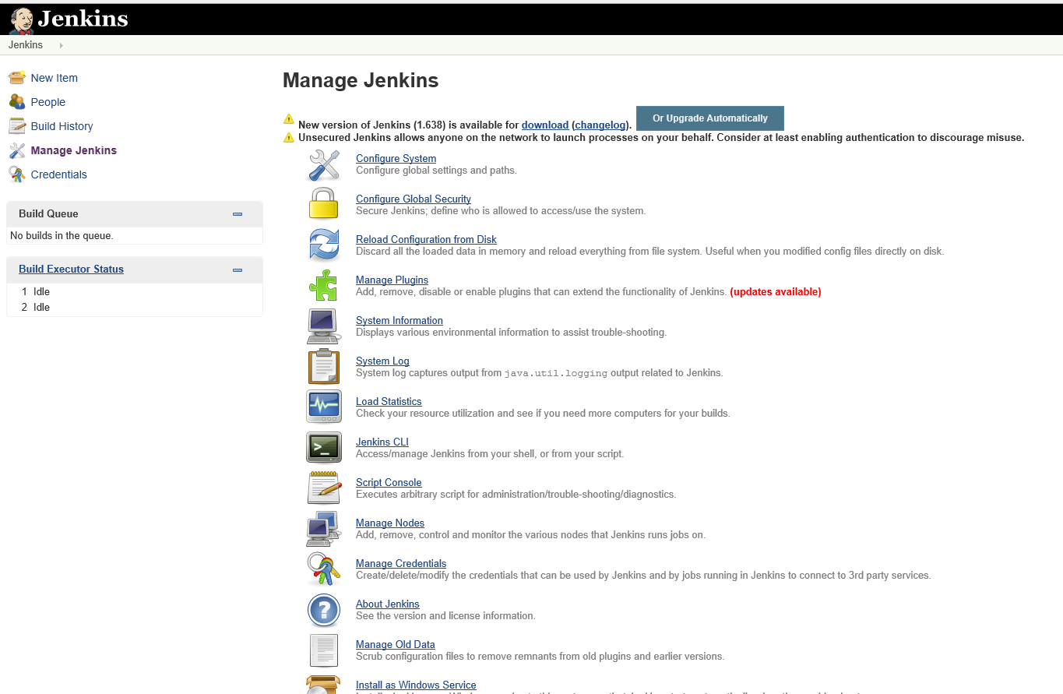1063x694 pixels.
Task: Click the People sidebar icon
Action: click(x=17, y=102)
